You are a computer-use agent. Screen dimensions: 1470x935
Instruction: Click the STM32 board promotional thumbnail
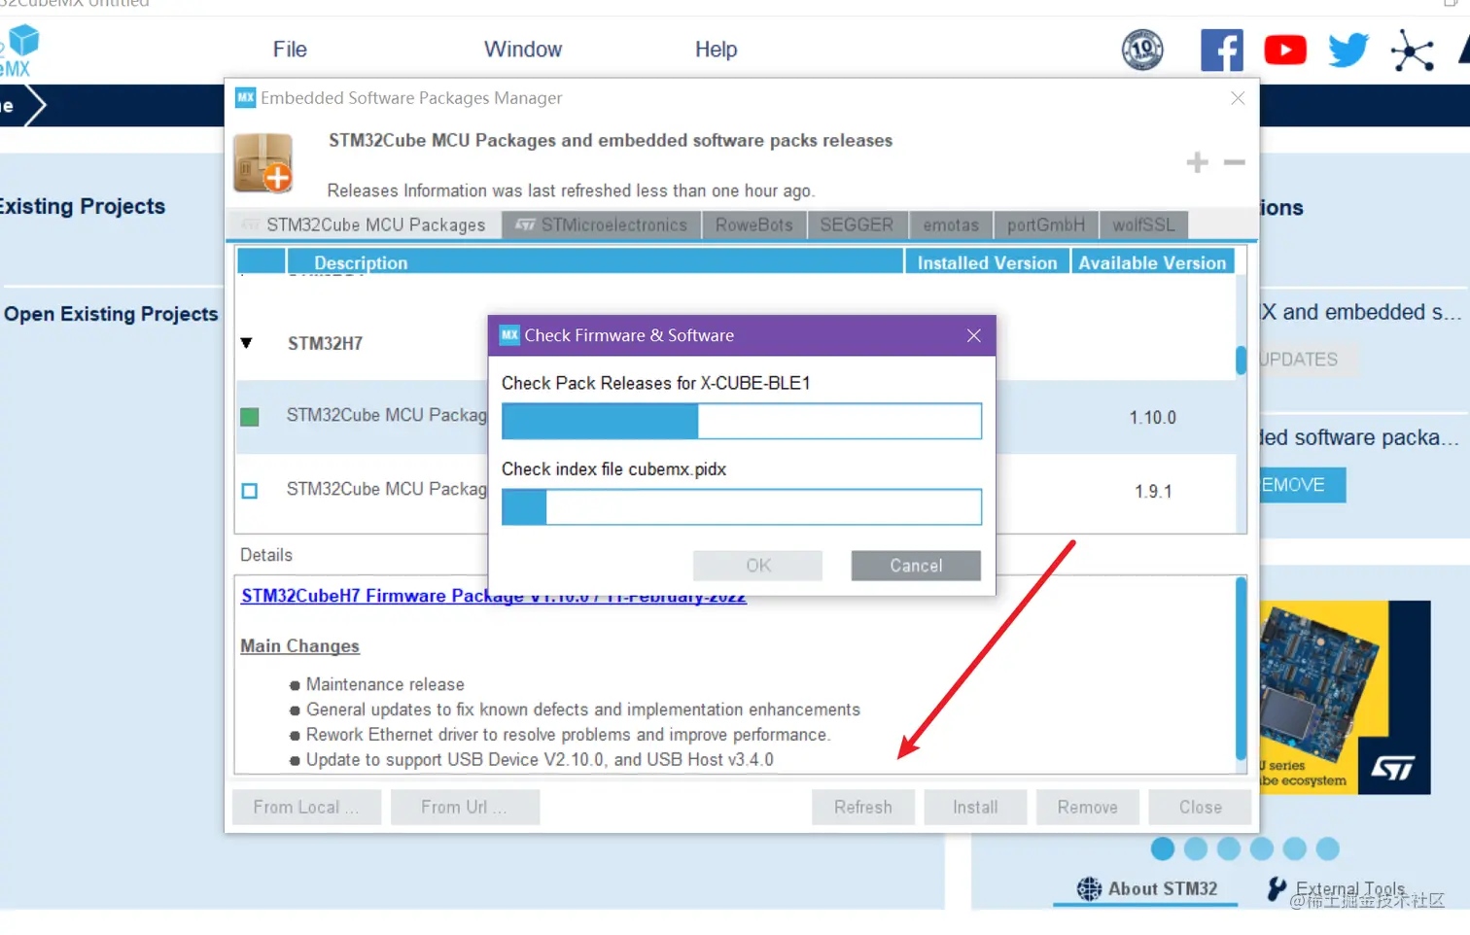1346,697
